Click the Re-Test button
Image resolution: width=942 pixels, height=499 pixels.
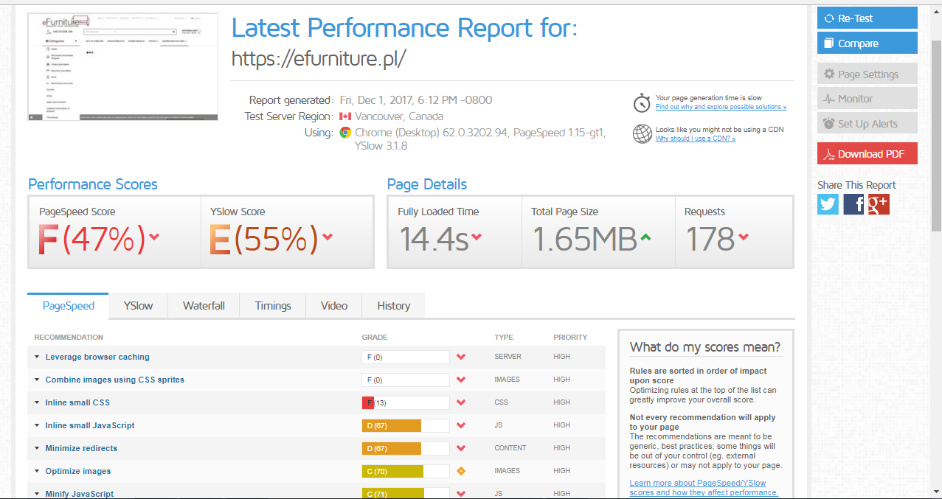[867, 18]
